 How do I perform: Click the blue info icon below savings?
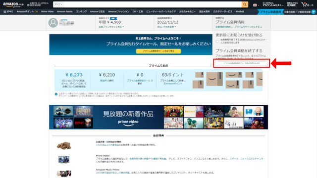[56, 94]
